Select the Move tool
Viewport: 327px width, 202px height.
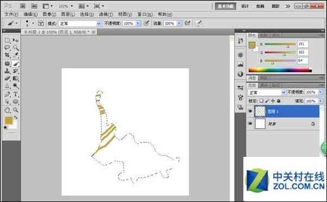15,40
